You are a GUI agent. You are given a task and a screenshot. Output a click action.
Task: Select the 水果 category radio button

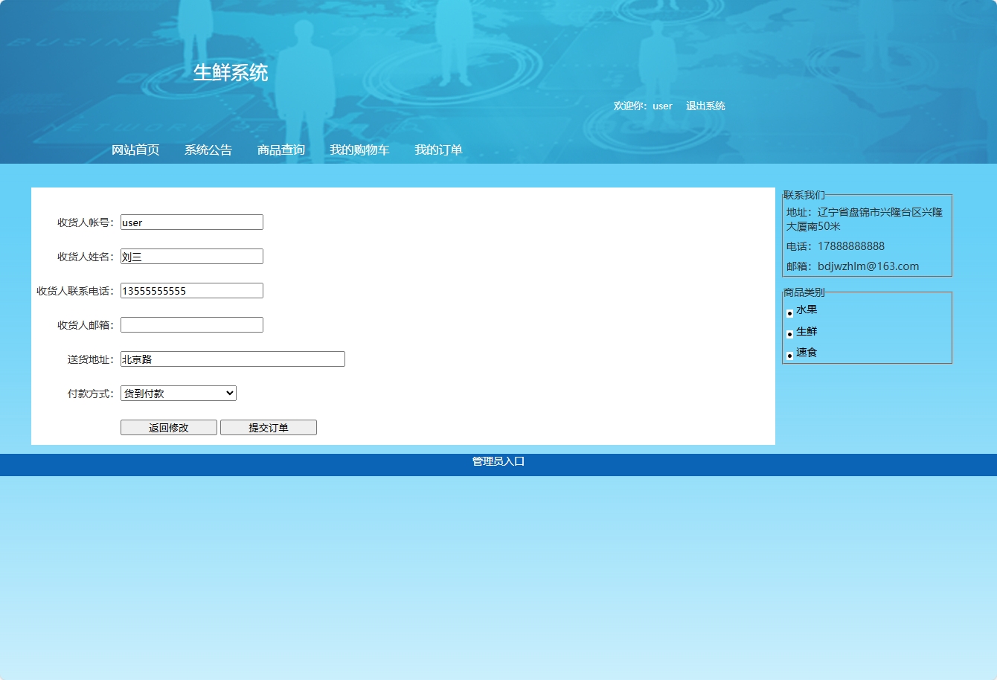(x=789, y=313)
